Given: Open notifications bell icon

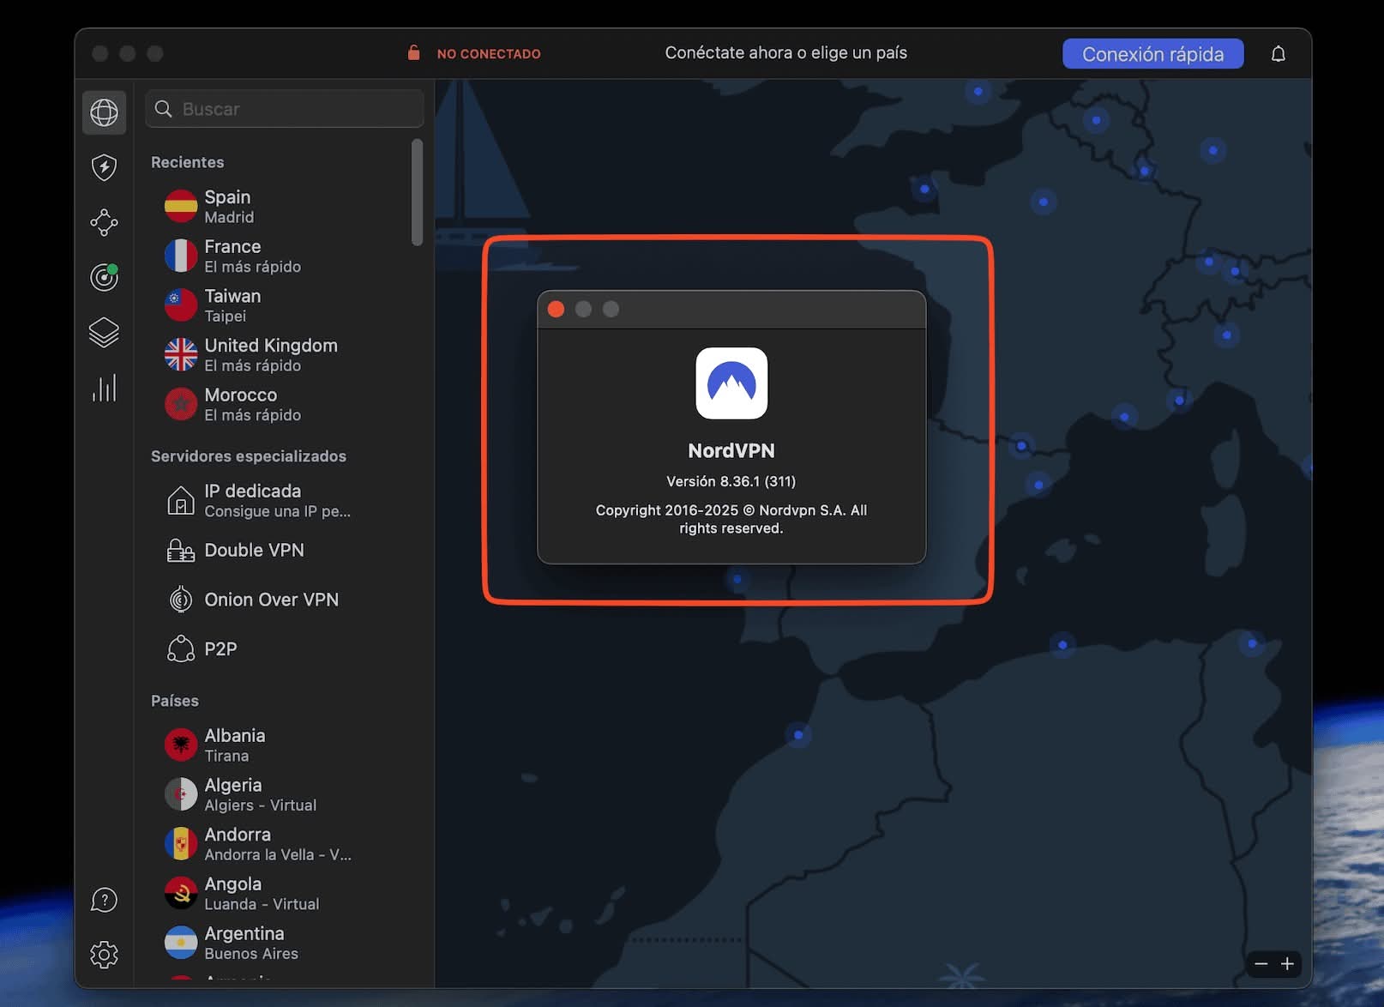Looking at the screenshot, I should coord(1278,54).
